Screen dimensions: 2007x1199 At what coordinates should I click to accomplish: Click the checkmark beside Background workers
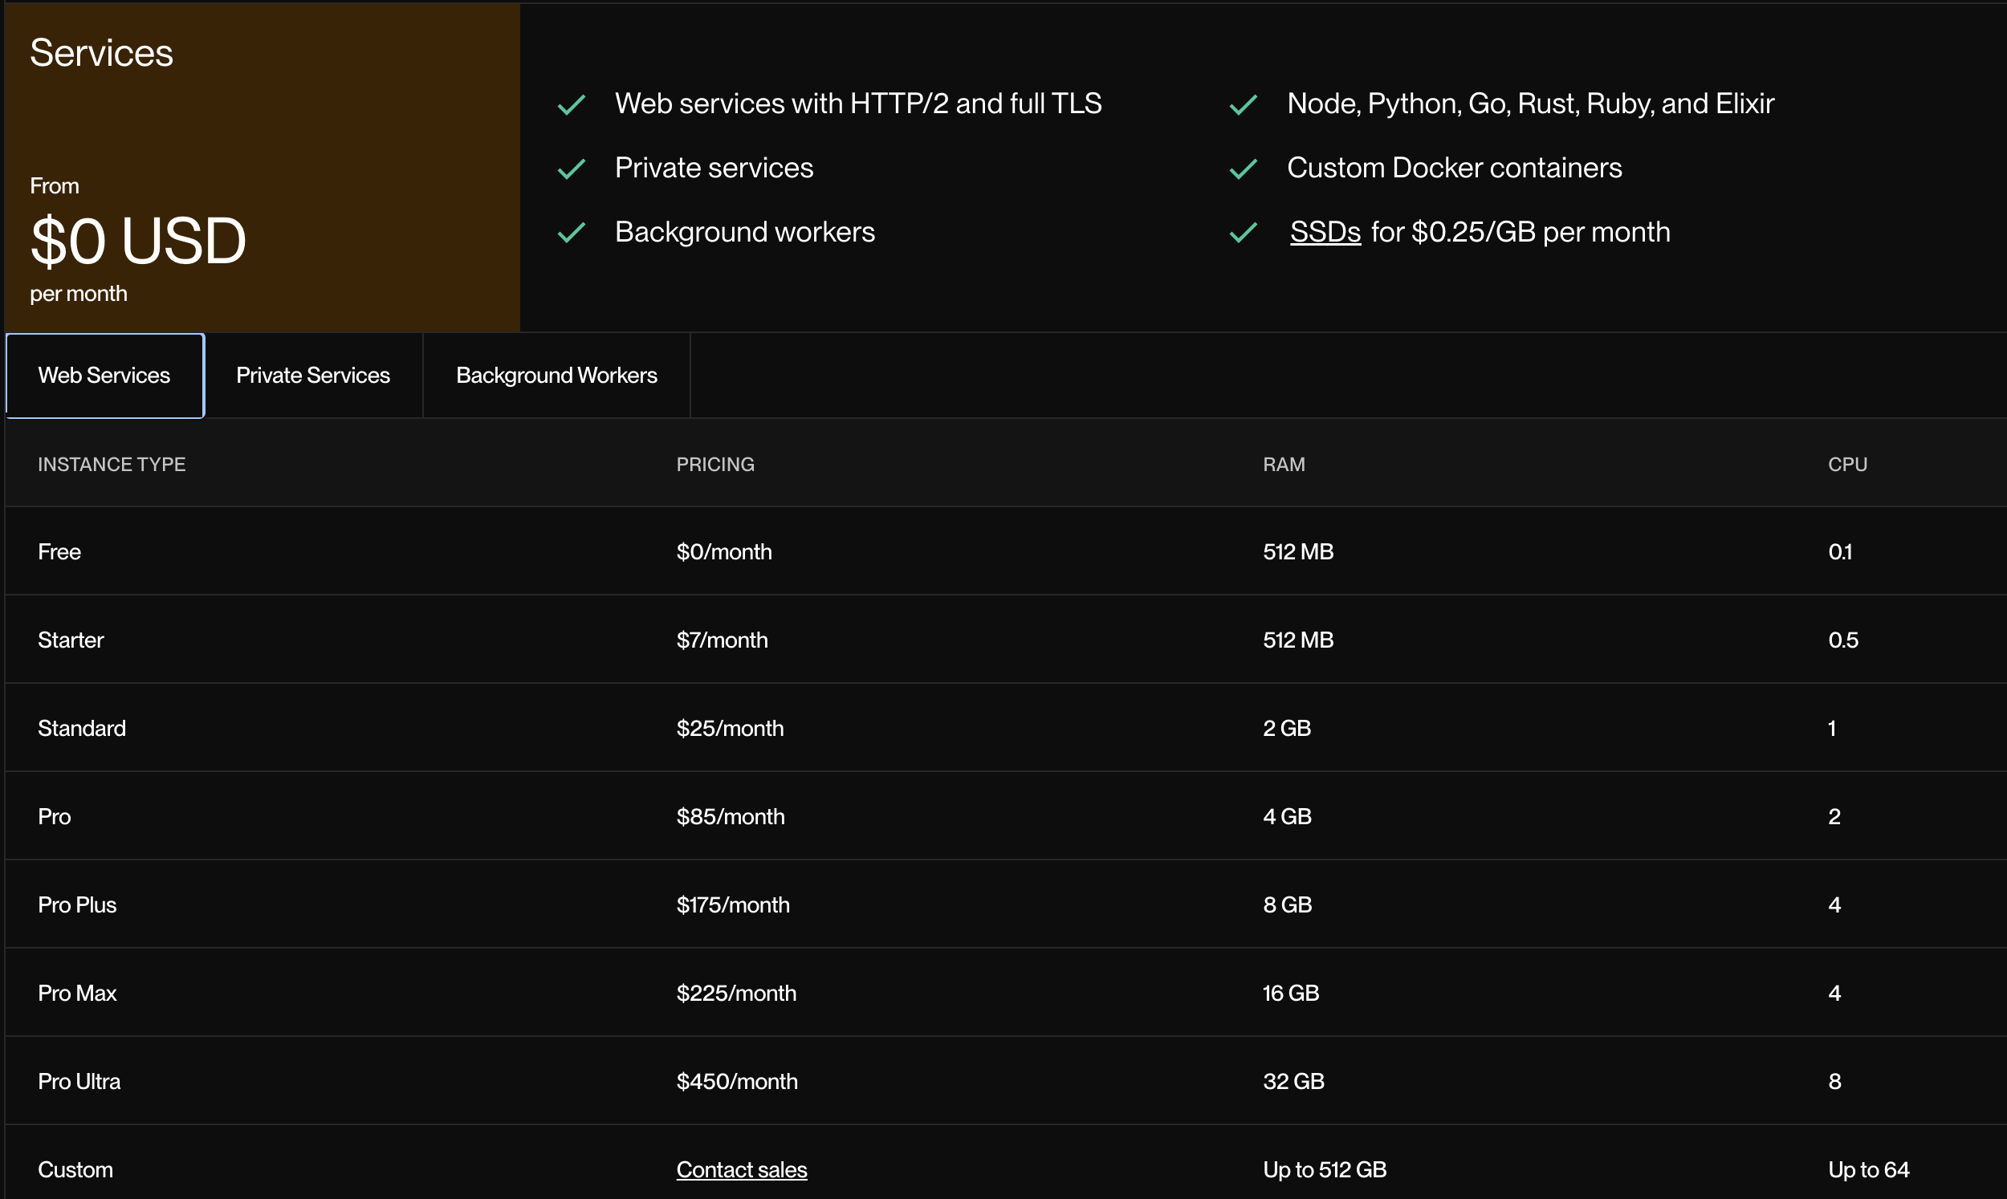click(572, 233)
